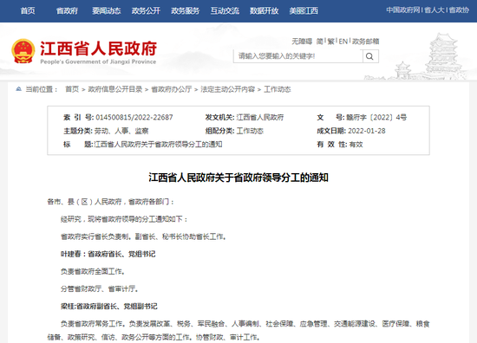Image resolution: width=477 pixels, height=343 pixels.
Task: Click the Jiangxi government national emblem logo
Action: pyautogui.click(x=23, y=51)
